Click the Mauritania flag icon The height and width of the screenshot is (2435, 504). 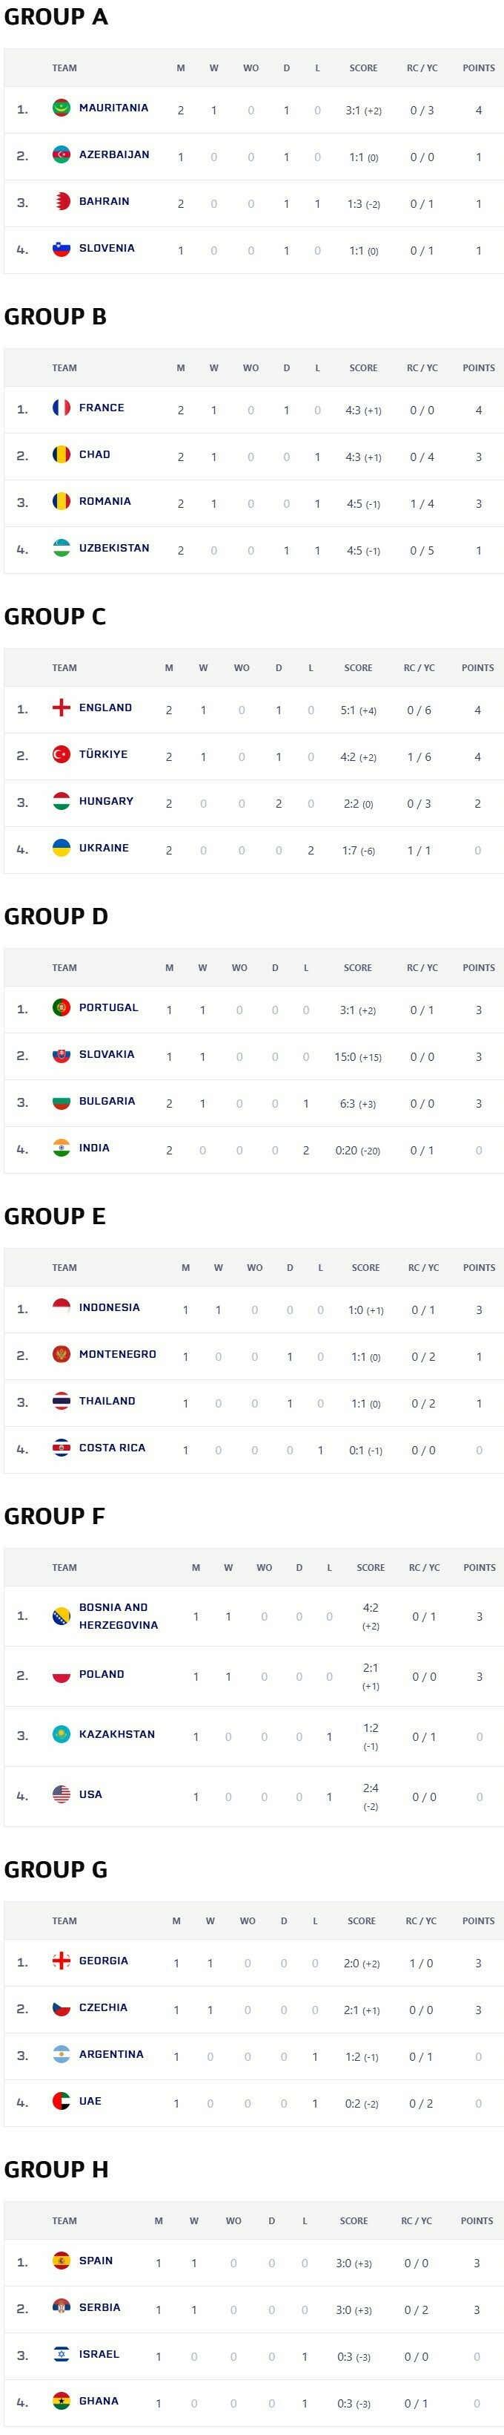(x=62, y=108)
